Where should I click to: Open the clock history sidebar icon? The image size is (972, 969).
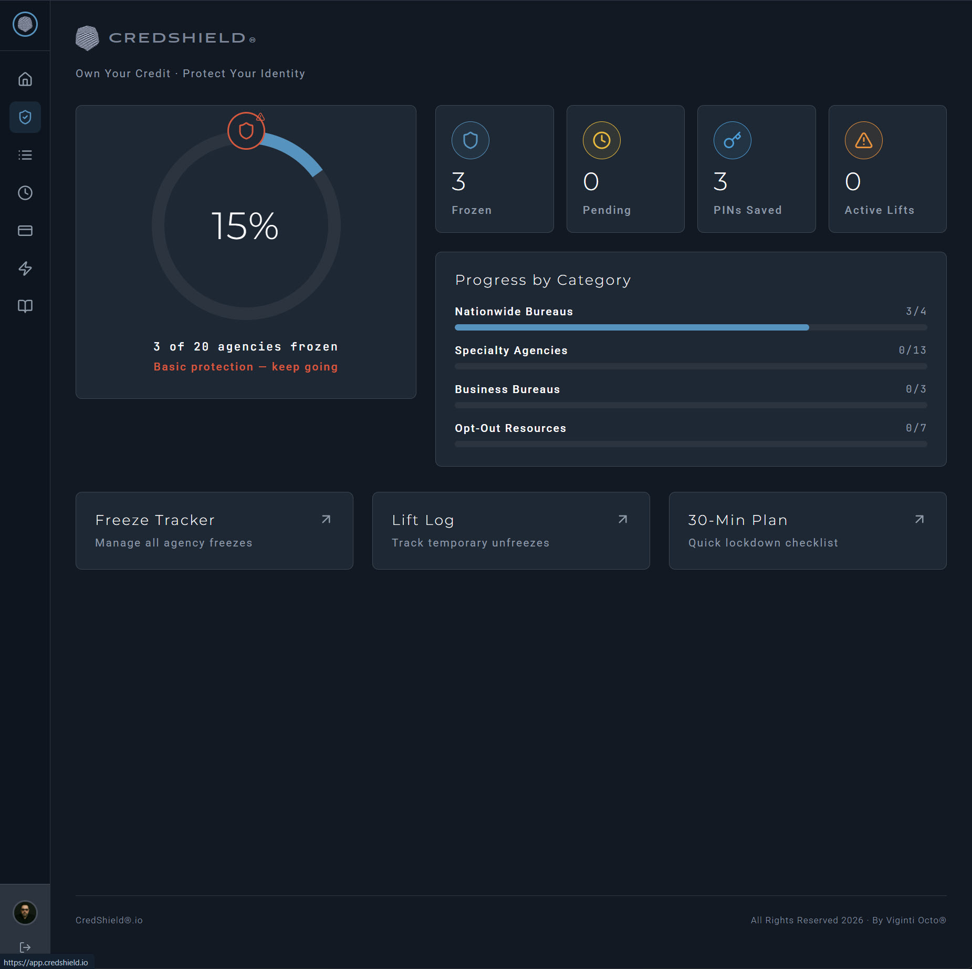pyautogui.click(x=25, y=193)
